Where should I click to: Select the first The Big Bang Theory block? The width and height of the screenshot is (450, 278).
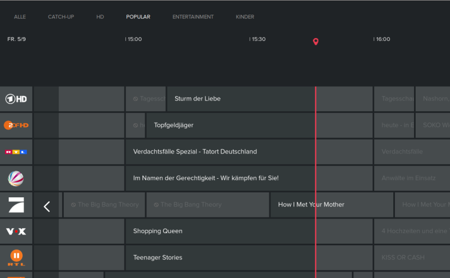pyautogui.click(x=105, y=204)
